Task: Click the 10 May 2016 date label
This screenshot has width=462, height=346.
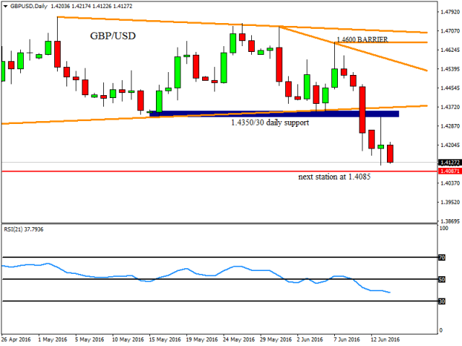Action: (128, 340)
